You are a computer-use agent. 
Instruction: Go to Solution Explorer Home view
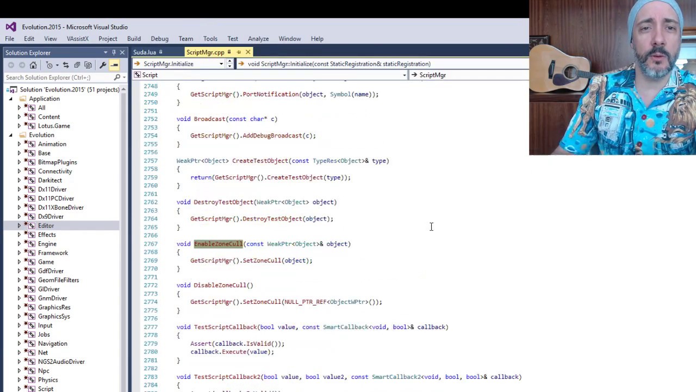pos(33,65)
